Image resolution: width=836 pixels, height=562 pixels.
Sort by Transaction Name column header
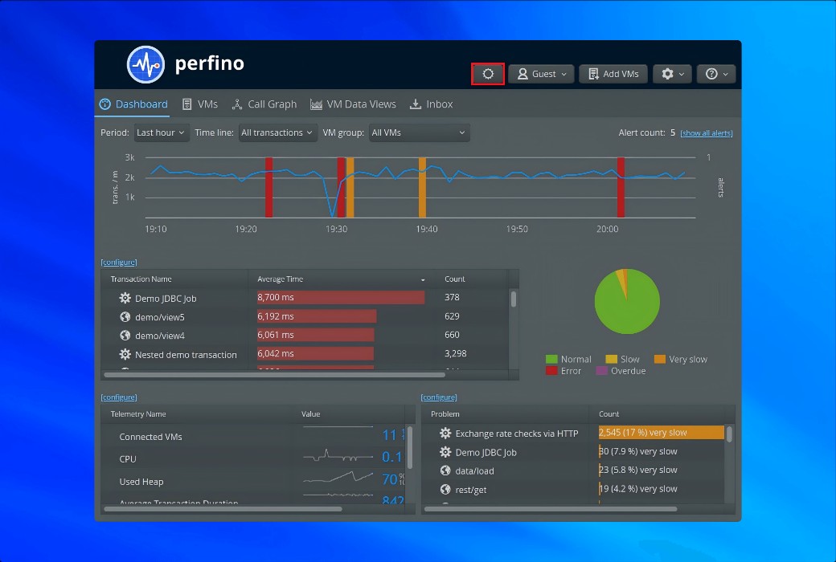[x=141, y=279]
